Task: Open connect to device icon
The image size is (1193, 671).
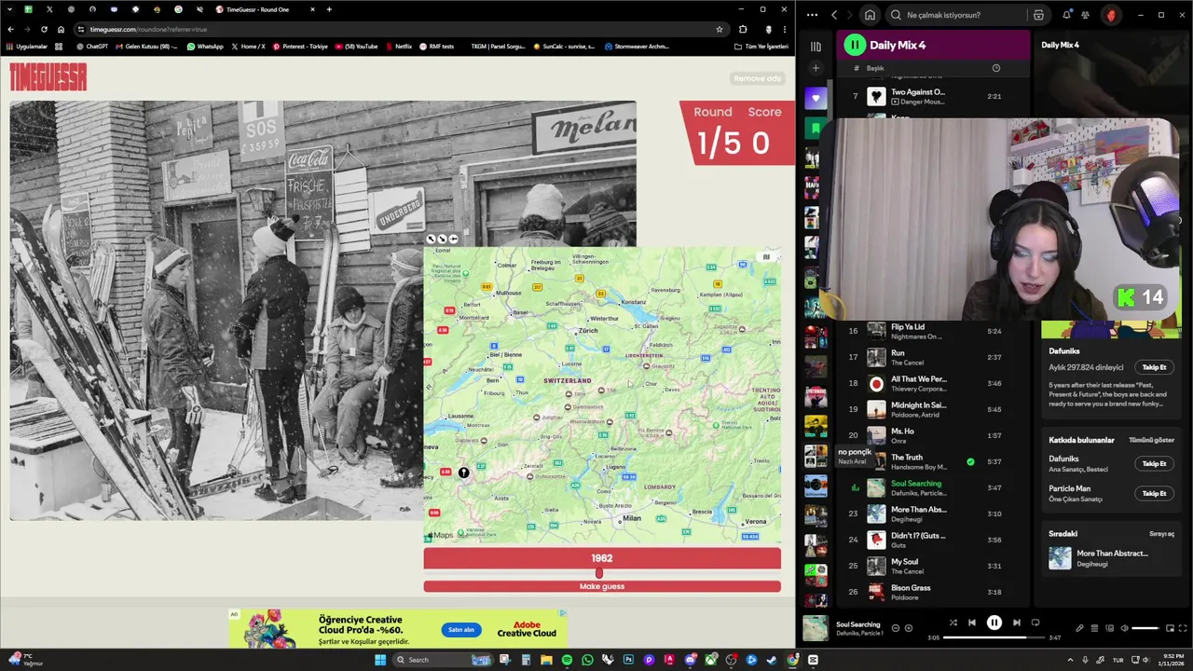Action: [1109, 628]
